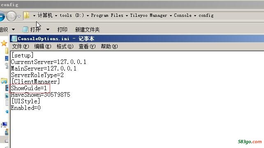The height and width of the screenshot is (148, 264).
Task: Click the Notepad icon in the ConsoleOptions.ini title bar
Action: (x=14, y=39)
